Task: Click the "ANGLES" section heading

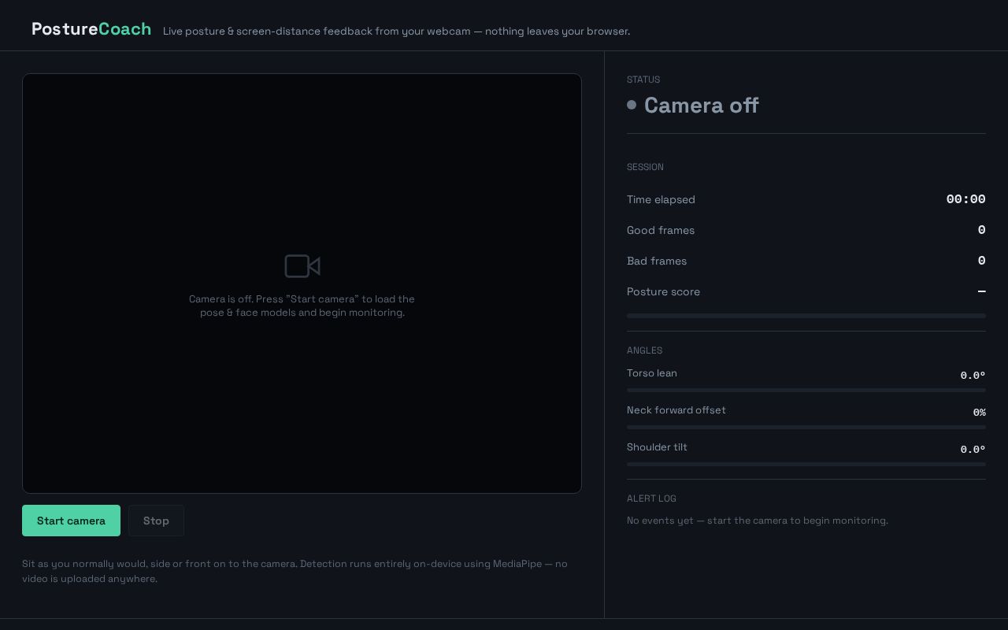Action: pos(644,350)
